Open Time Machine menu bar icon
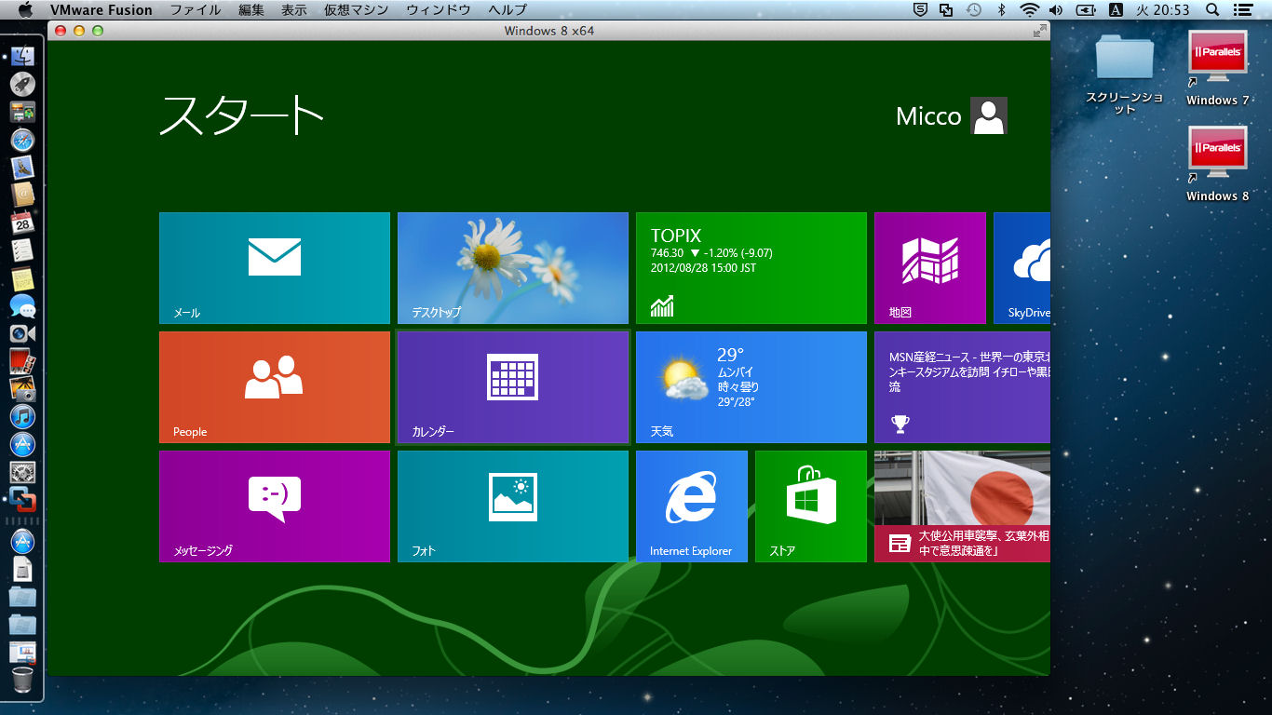This screenshot has height=715, width=1272. pyautogui.click(x=974, y=9)
